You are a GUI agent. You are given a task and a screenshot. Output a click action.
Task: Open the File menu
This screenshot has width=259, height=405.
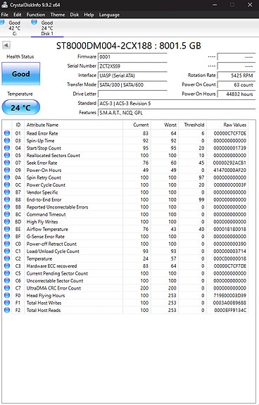coord(5,15)
